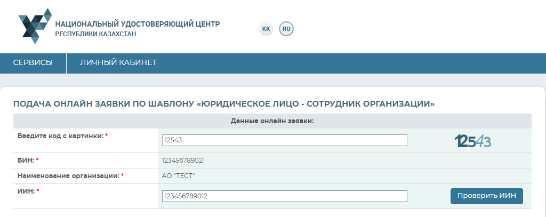Click the РЕСПУБЛИКИ КАЗАХСТАН subtitle text

(96, 34)
